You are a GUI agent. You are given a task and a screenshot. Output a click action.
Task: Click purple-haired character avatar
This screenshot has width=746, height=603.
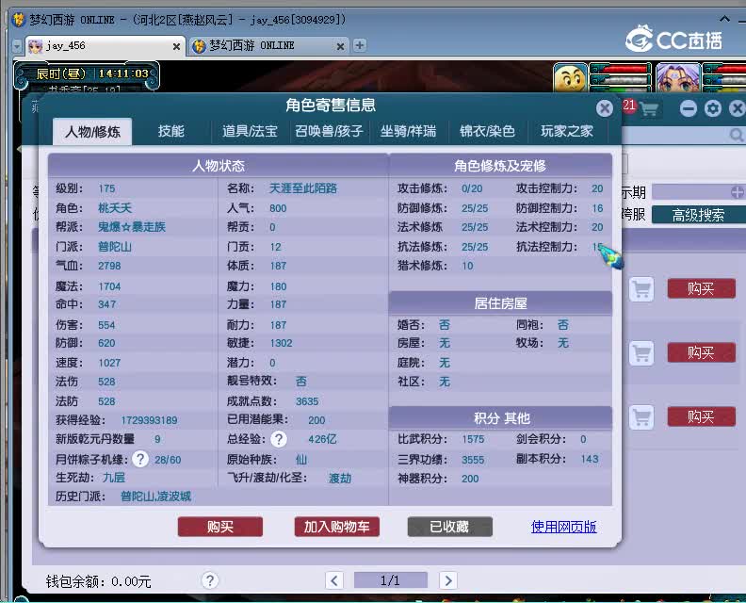point(678,78)
